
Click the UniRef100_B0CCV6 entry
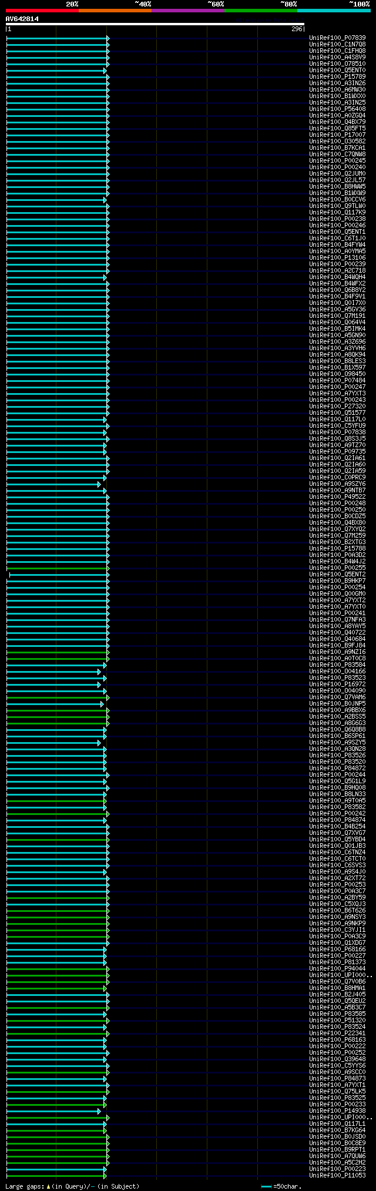[x=337, y=199]
